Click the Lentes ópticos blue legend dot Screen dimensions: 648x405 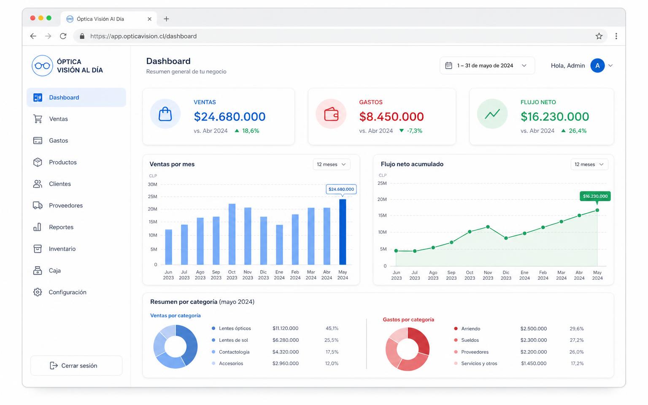click(x=213, y=328)
